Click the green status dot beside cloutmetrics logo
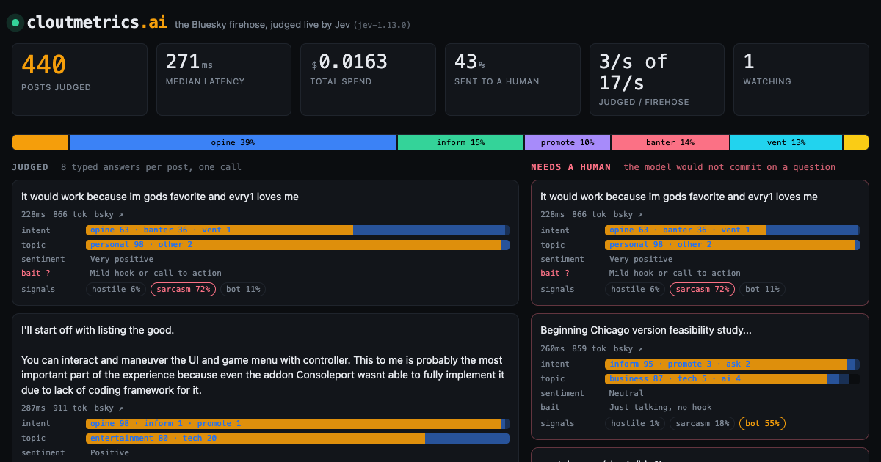Viewport: 881px width, 462px height. [15, 23]
